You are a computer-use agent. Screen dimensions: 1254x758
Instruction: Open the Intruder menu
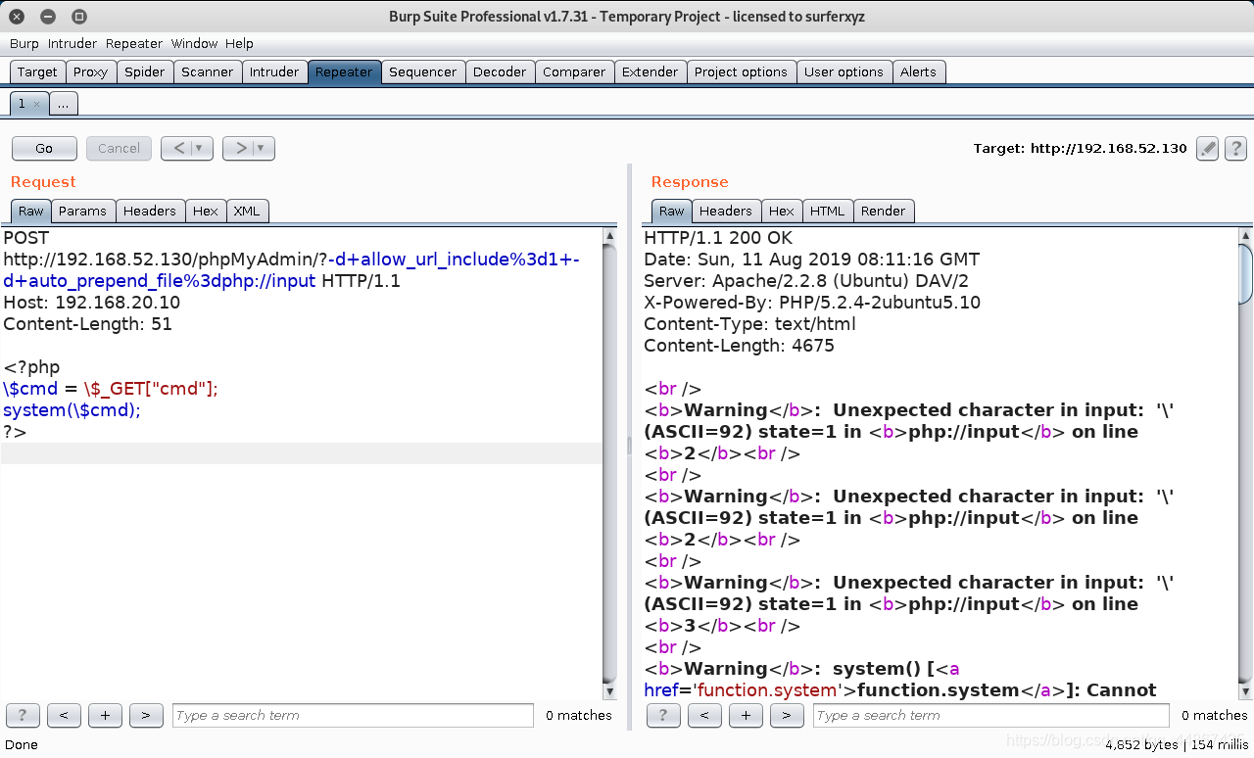click(x=72, y=44)
